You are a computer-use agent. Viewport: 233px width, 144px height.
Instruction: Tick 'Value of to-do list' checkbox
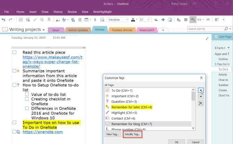click(27, 94)
